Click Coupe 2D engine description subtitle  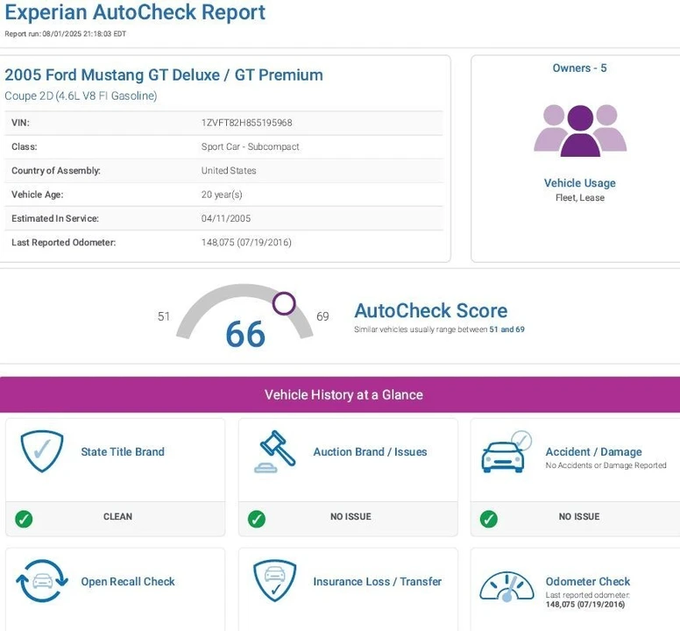(x=81, y=96)
